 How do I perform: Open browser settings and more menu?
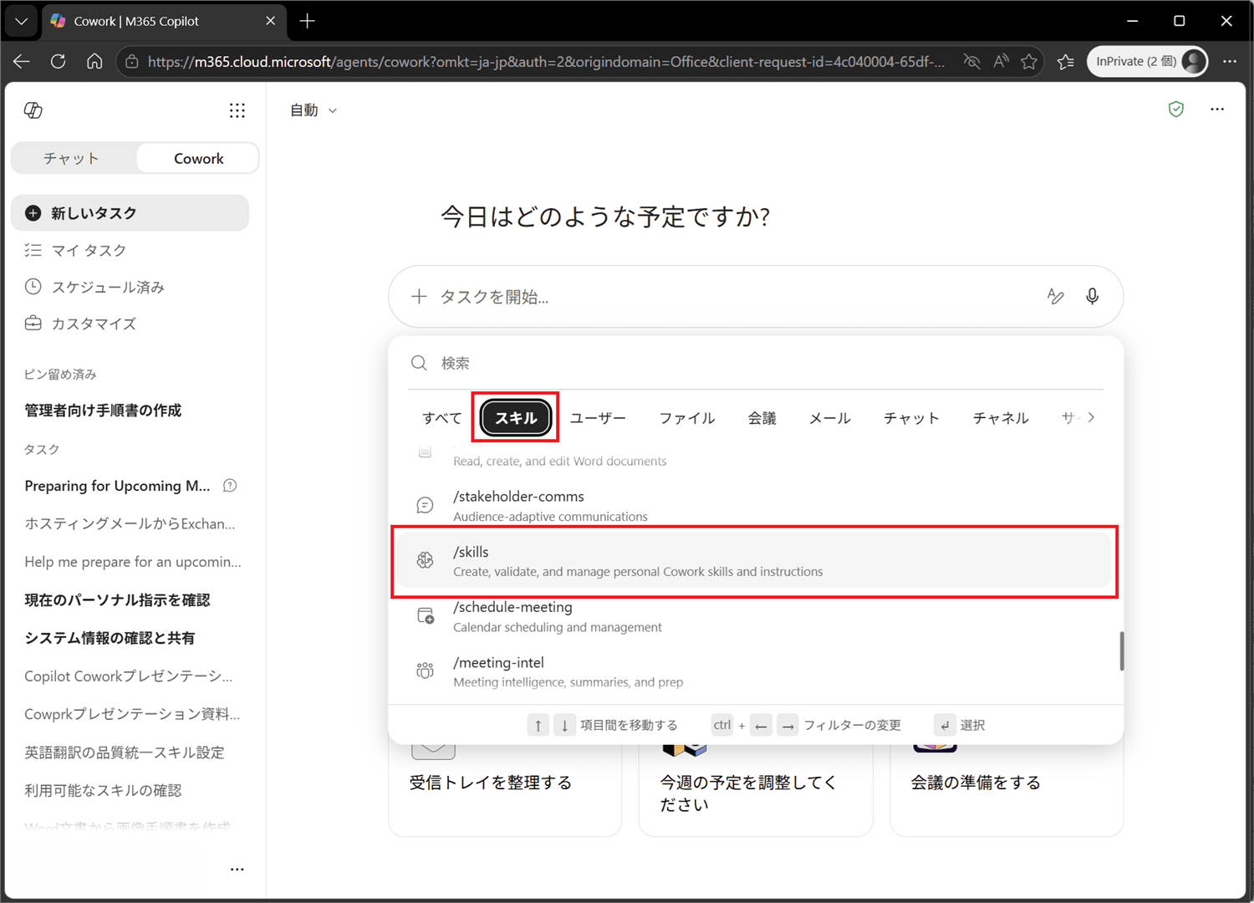click(1230, 61)
